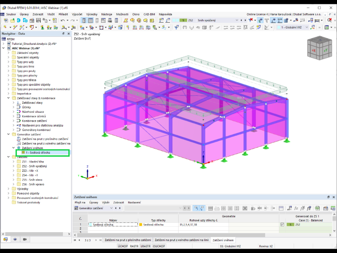The width and height of the screenshot is (337, 253).
Task: Click Zatížení na prut z volného zatížení na linii tab
Action: (182, 240)
